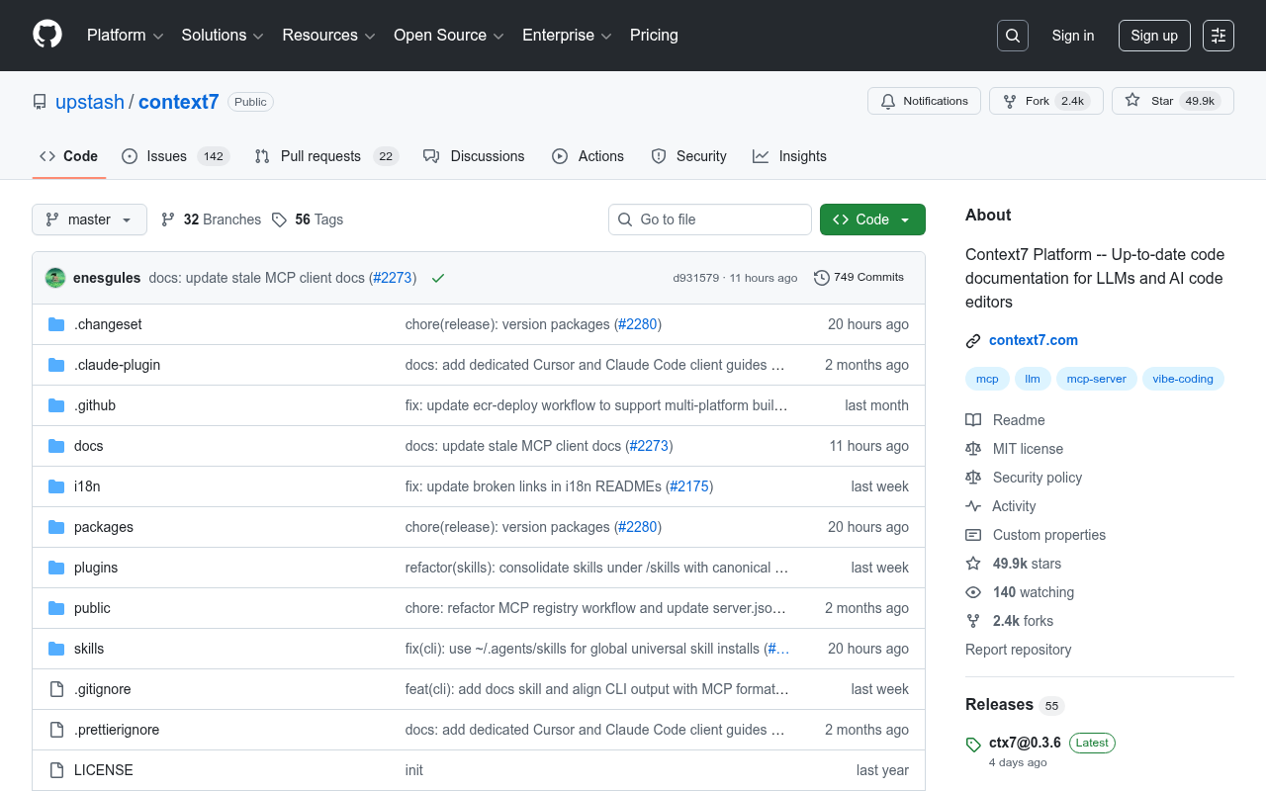Click the verified commit checkmark badge
The height and width of the screenshot is (791, 1266).
coord(438,278)
